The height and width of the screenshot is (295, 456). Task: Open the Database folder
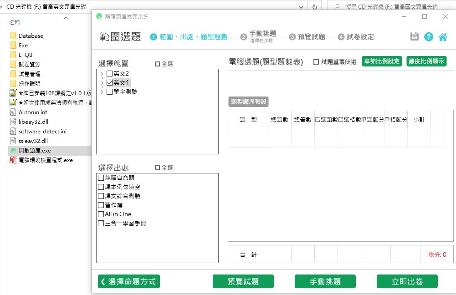click(31, 36)
